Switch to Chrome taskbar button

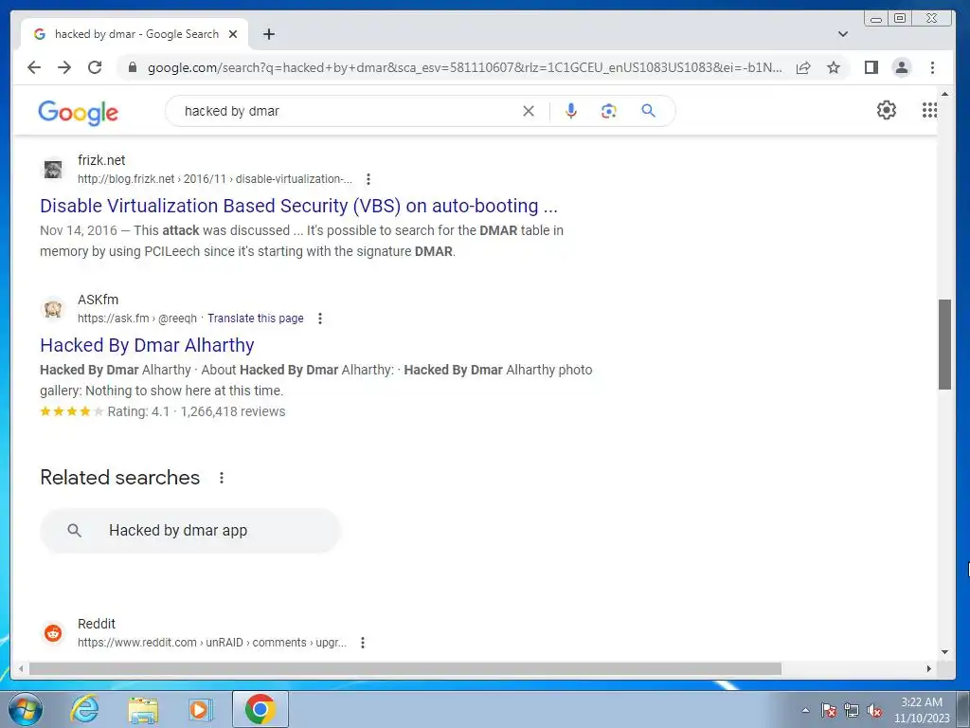tap(260, 709)
